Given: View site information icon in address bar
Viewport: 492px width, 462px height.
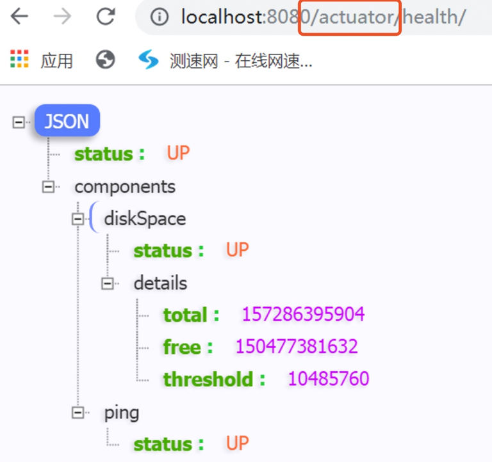Looking at the screenshot, I should pyautogui.click(x=160, y=17).
